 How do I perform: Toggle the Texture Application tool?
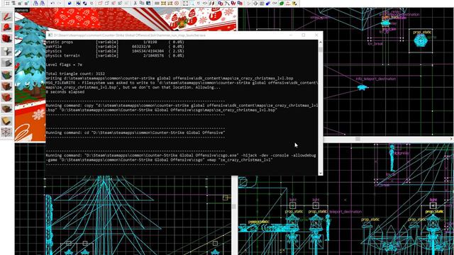pos(6,74)
